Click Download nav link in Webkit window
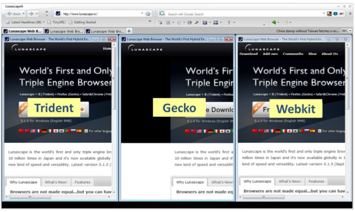 pos(249,54)
